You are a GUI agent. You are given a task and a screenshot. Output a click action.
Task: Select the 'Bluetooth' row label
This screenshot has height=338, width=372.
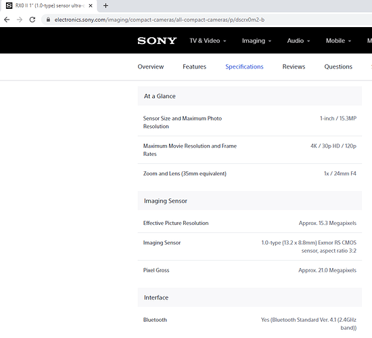[x=155, y=320]
